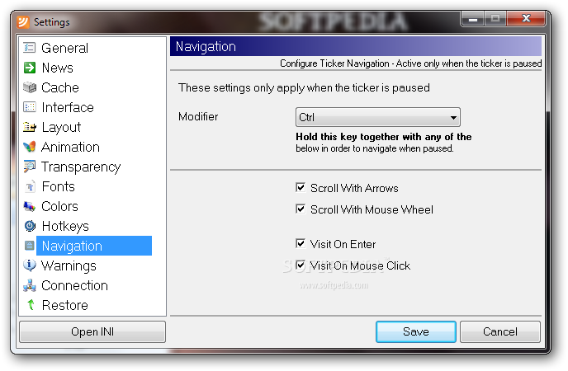Viewport: 568px width, 371px height.
Task: Click the Connection network icon
Action: click(30, 285)
